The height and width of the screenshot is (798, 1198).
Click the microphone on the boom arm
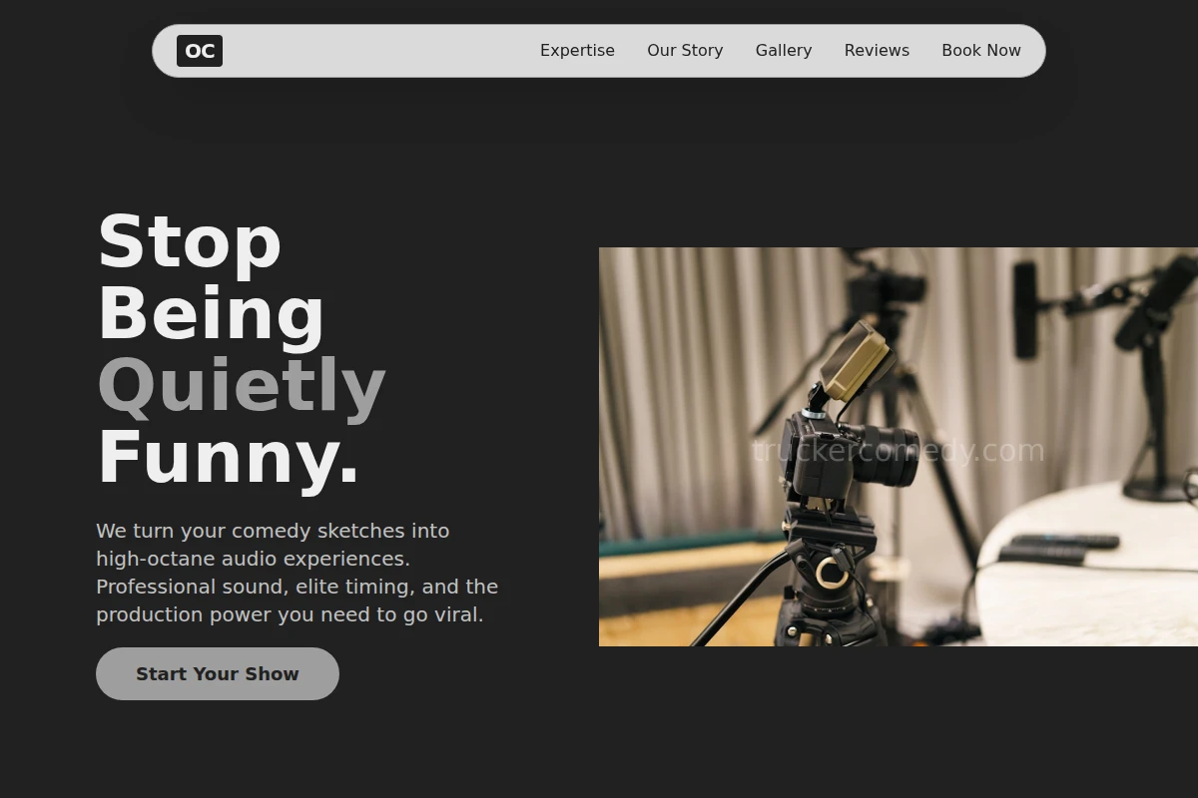(x=1025, y=309)
